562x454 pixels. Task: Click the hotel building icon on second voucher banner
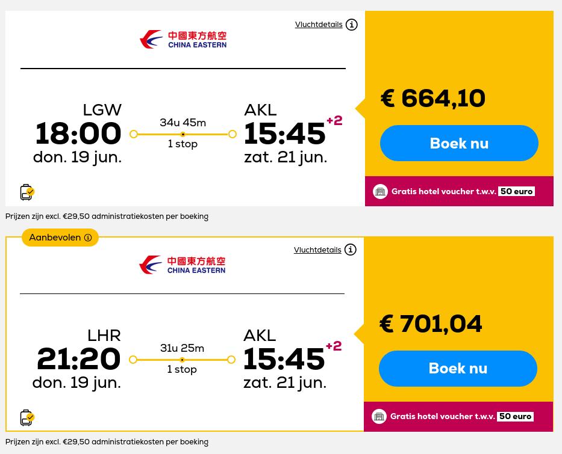(379, 416)
